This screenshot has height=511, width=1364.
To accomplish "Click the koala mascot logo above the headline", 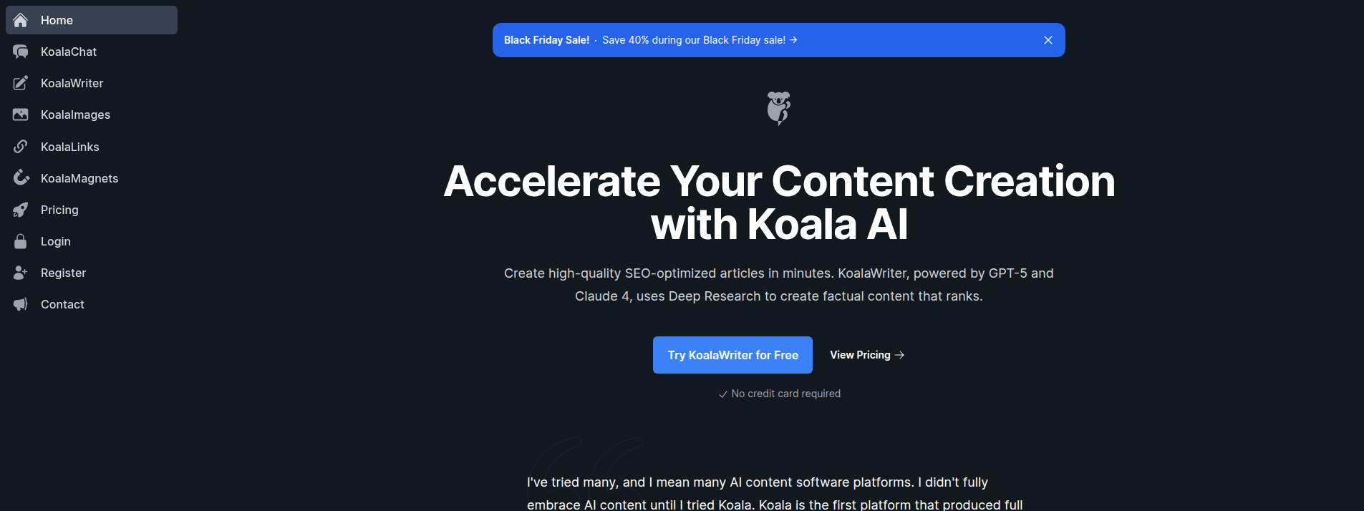I will [x=779, y=107].
